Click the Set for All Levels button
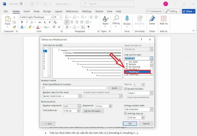Image resolution: width=197 pixels, height=136 pixels. [x=93, y=111]
